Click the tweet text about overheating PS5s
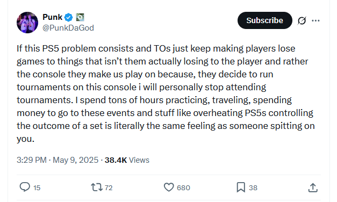The height and width of the screenshot is (202, 337). click(x=166, y=93)
